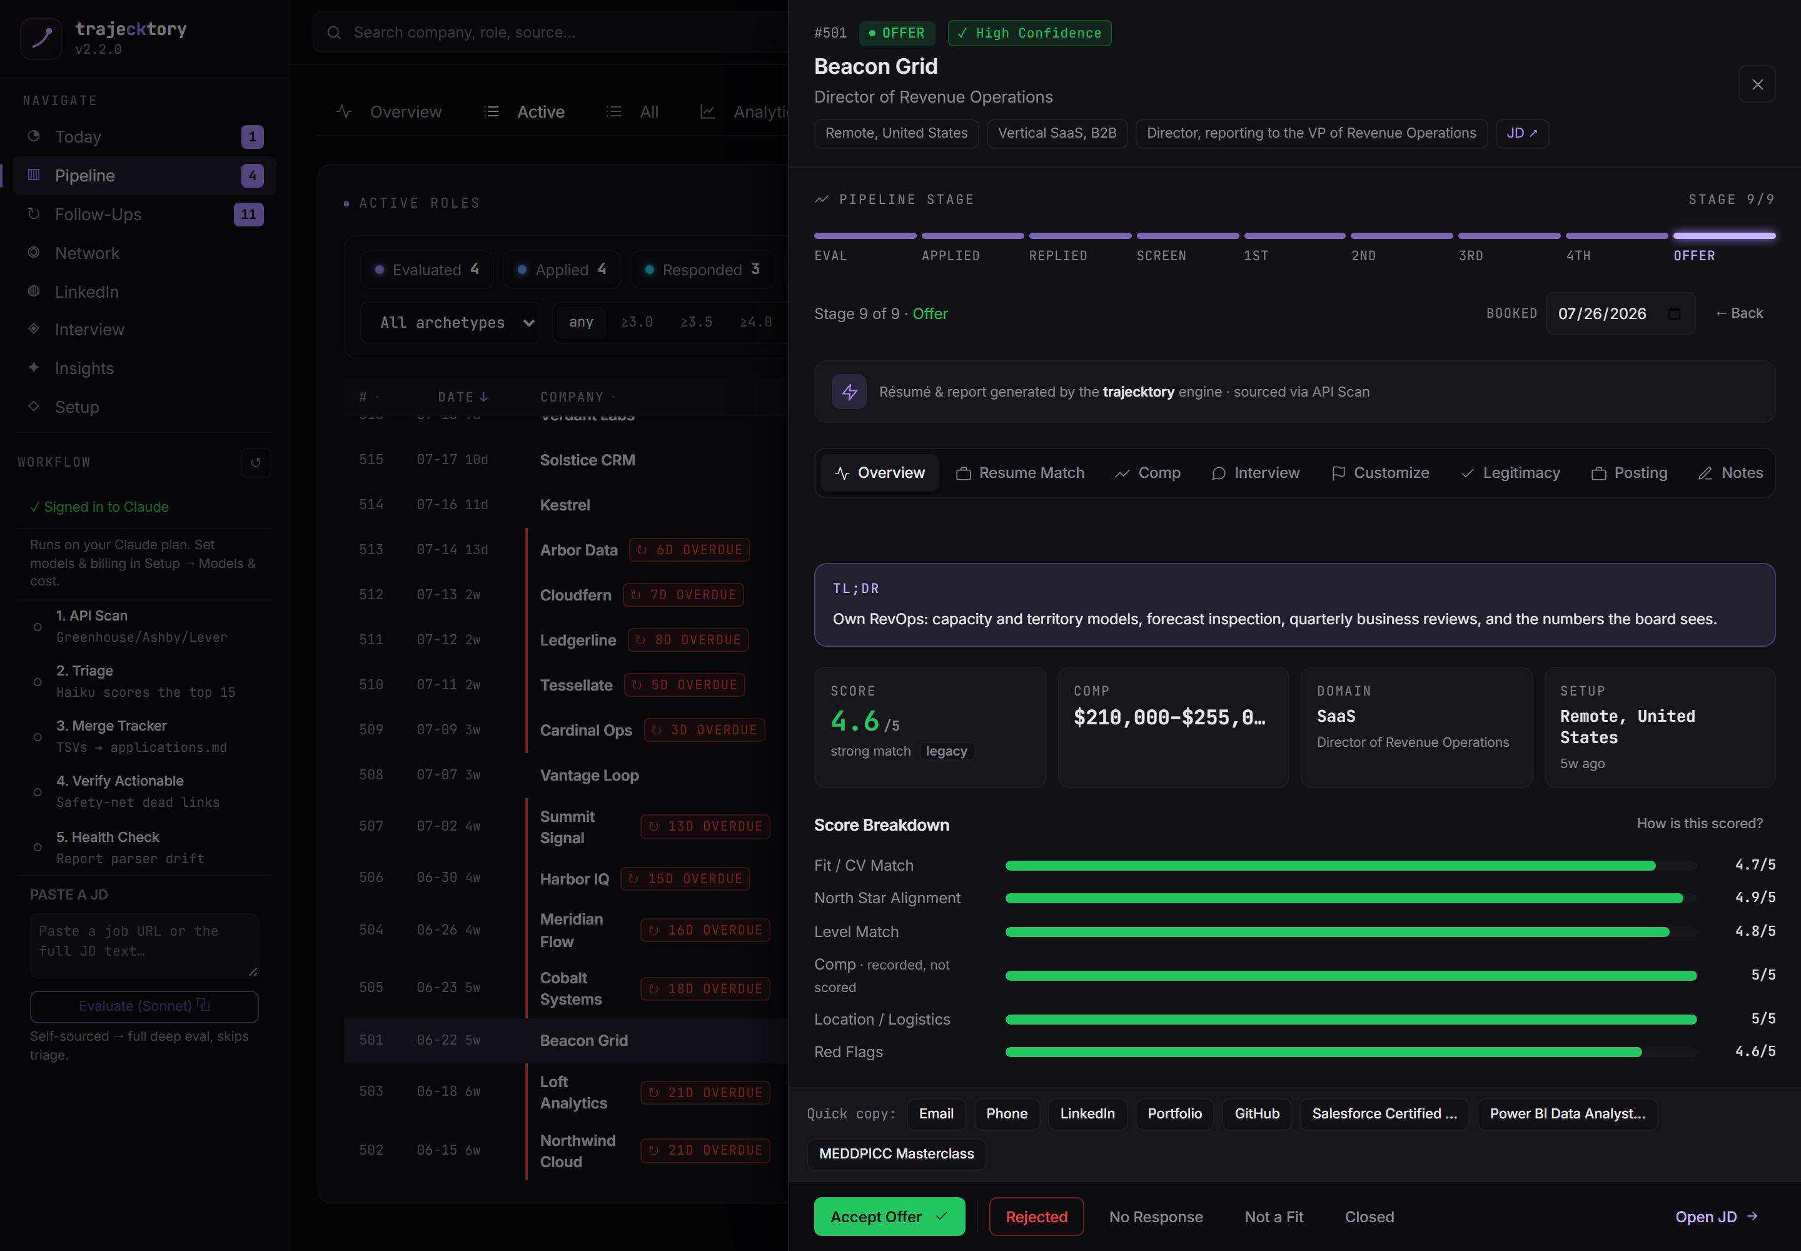This screenshot has height=1251, width=1801.
Task: Toggle the Applied filter chip
Action: tap(561, 270)
